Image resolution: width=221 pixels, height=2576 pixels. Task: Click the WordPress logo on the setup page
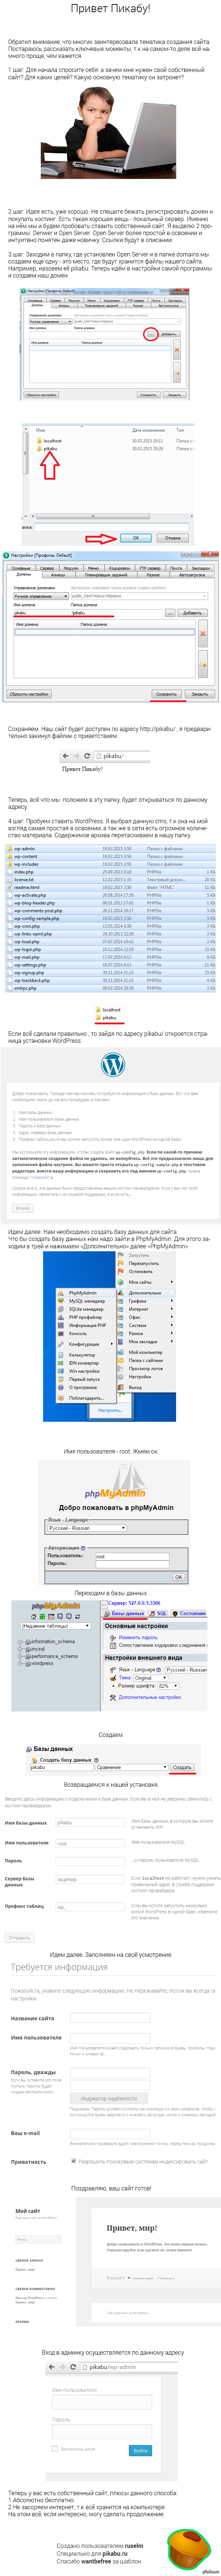click(x=113, y=1065)
